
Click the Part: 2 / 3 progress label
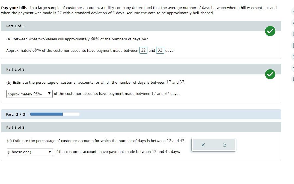click(x=16, y=114)
